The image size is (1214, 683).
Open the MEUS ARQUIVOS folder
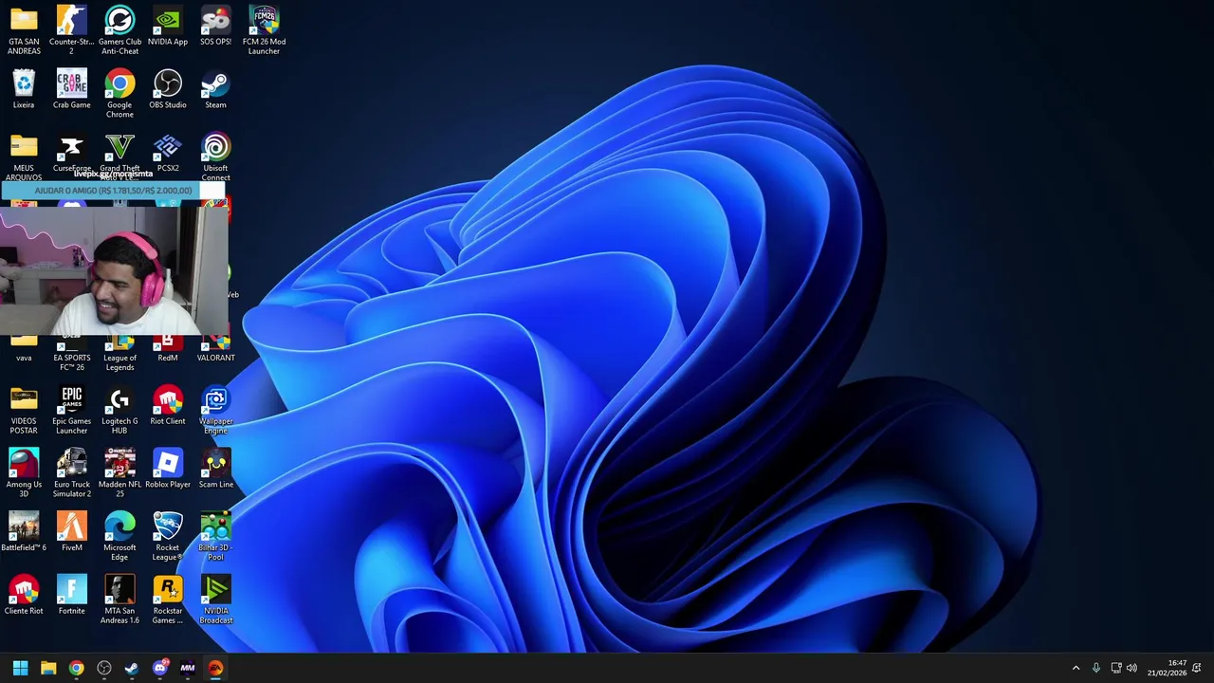click(24, 157)
